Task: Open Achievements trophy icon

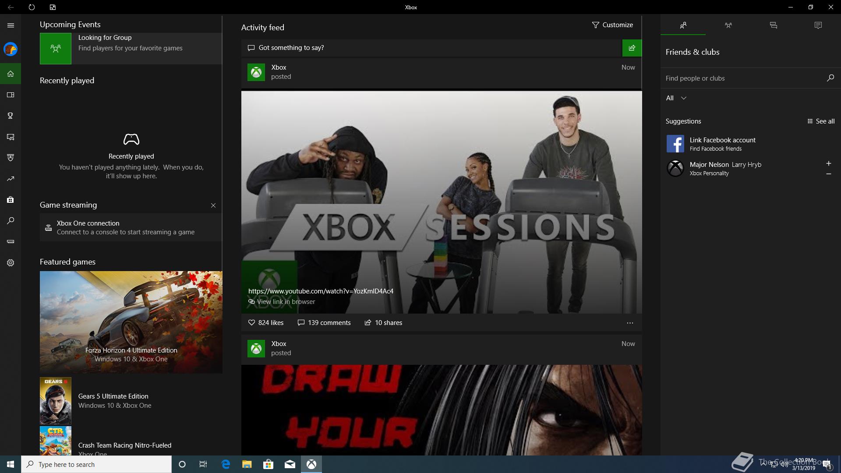Action: [11, 116]
